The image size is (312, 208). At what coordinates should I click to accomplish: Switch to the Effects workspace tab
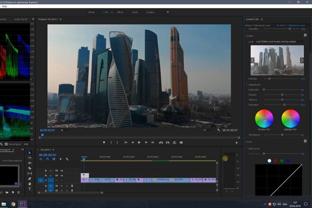point(120,12)
